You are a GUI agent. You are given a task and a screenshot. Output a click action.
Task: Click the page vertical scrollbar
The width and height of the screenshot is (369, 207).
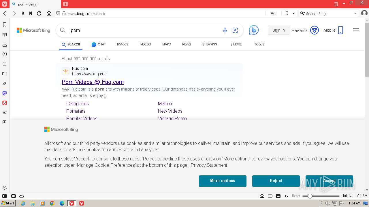[x=367, y=49]
